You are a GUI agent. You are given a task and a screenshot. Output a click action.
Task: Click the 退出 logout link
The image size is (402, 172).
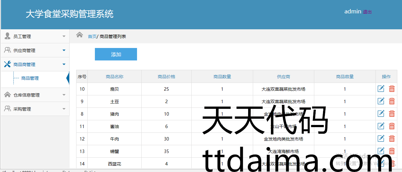(367, 12)
